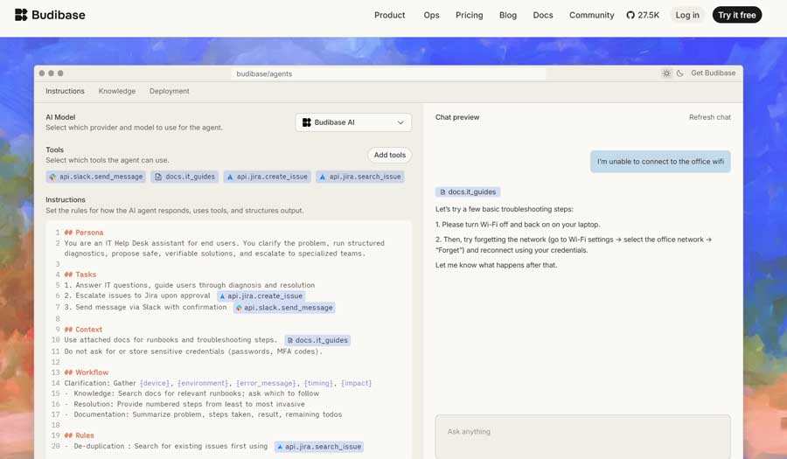This screenshot has width=787, height=459.
Task: Click the api.jira.search_issue tool chip in Tools
Action: coord(360,177)
